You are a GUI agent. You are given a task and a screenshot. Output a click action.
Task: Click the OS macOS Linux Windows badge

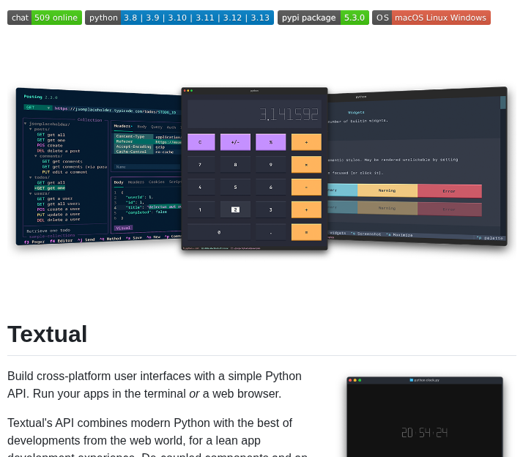(x=431, y=18)
